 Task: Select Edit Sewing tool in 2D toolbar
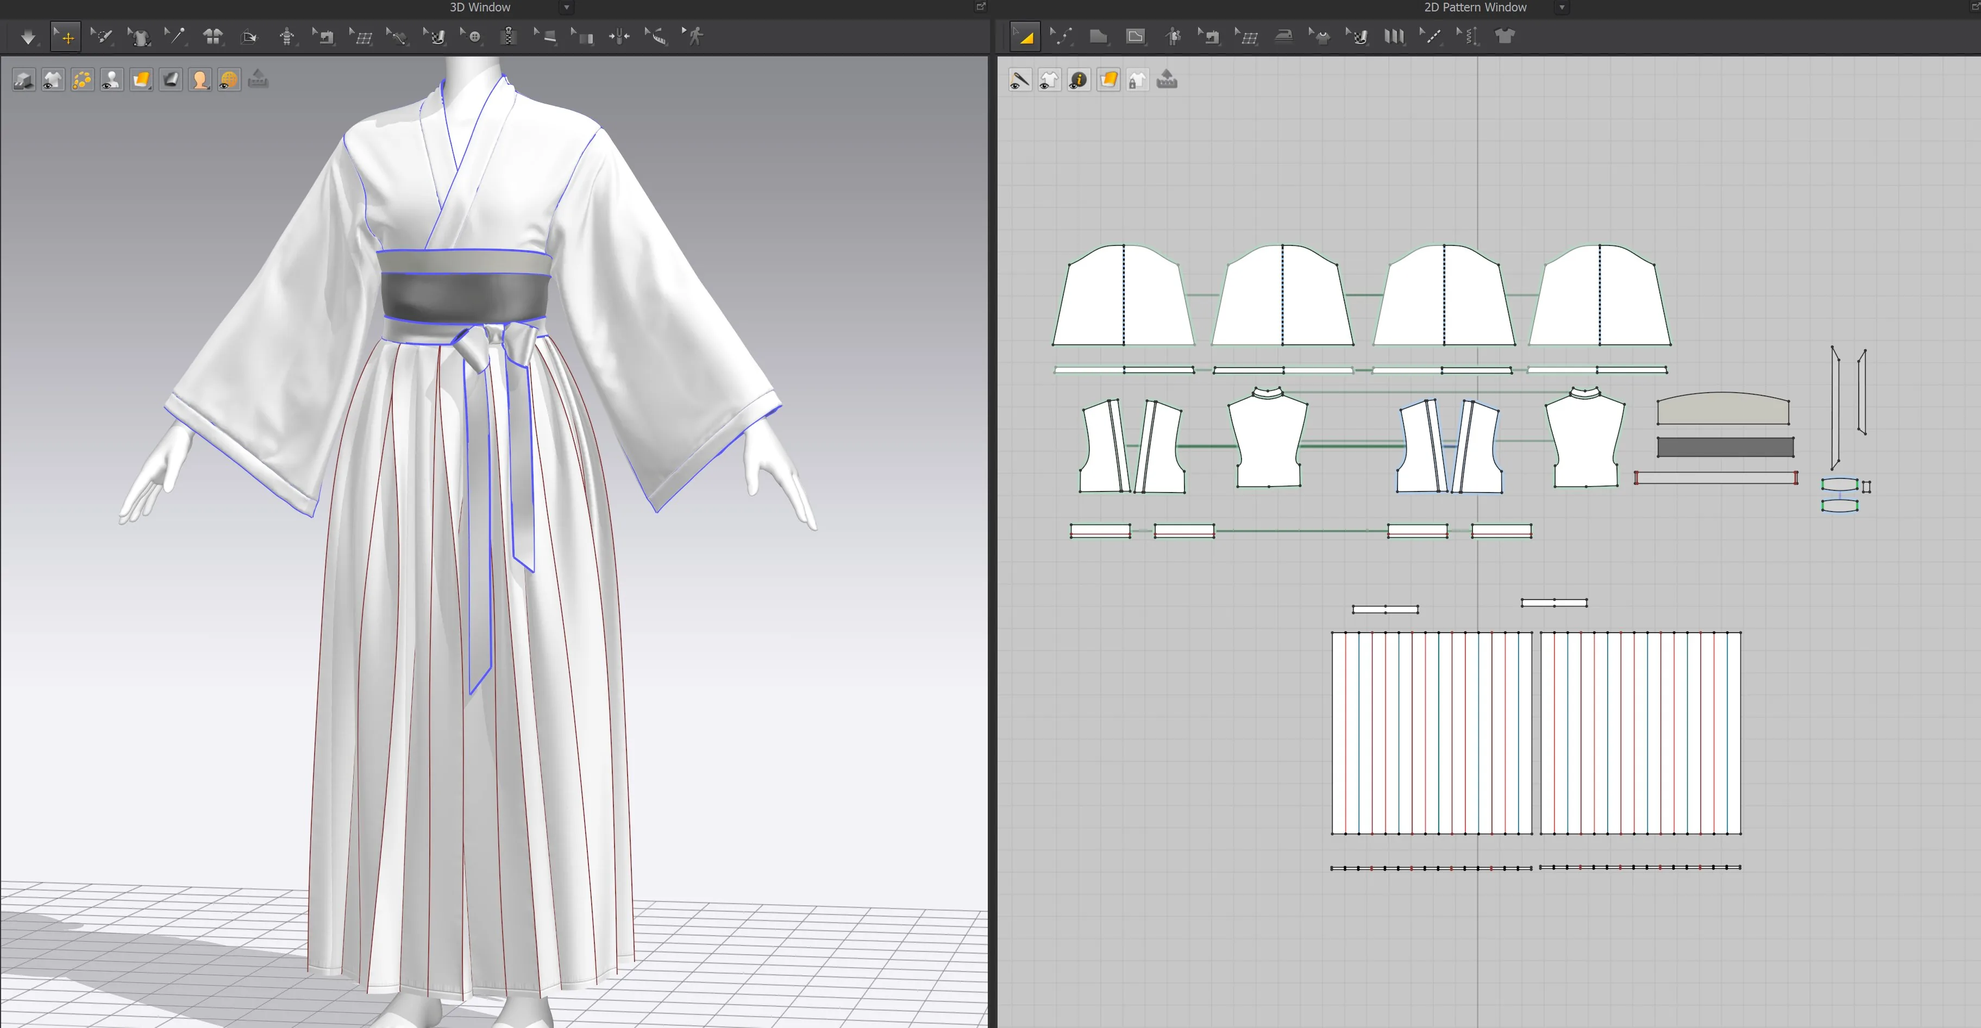[1209, 36]
